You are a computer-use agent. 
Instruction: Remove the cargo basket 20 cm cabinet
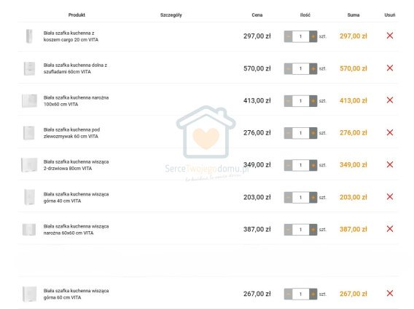click(390, 36)
